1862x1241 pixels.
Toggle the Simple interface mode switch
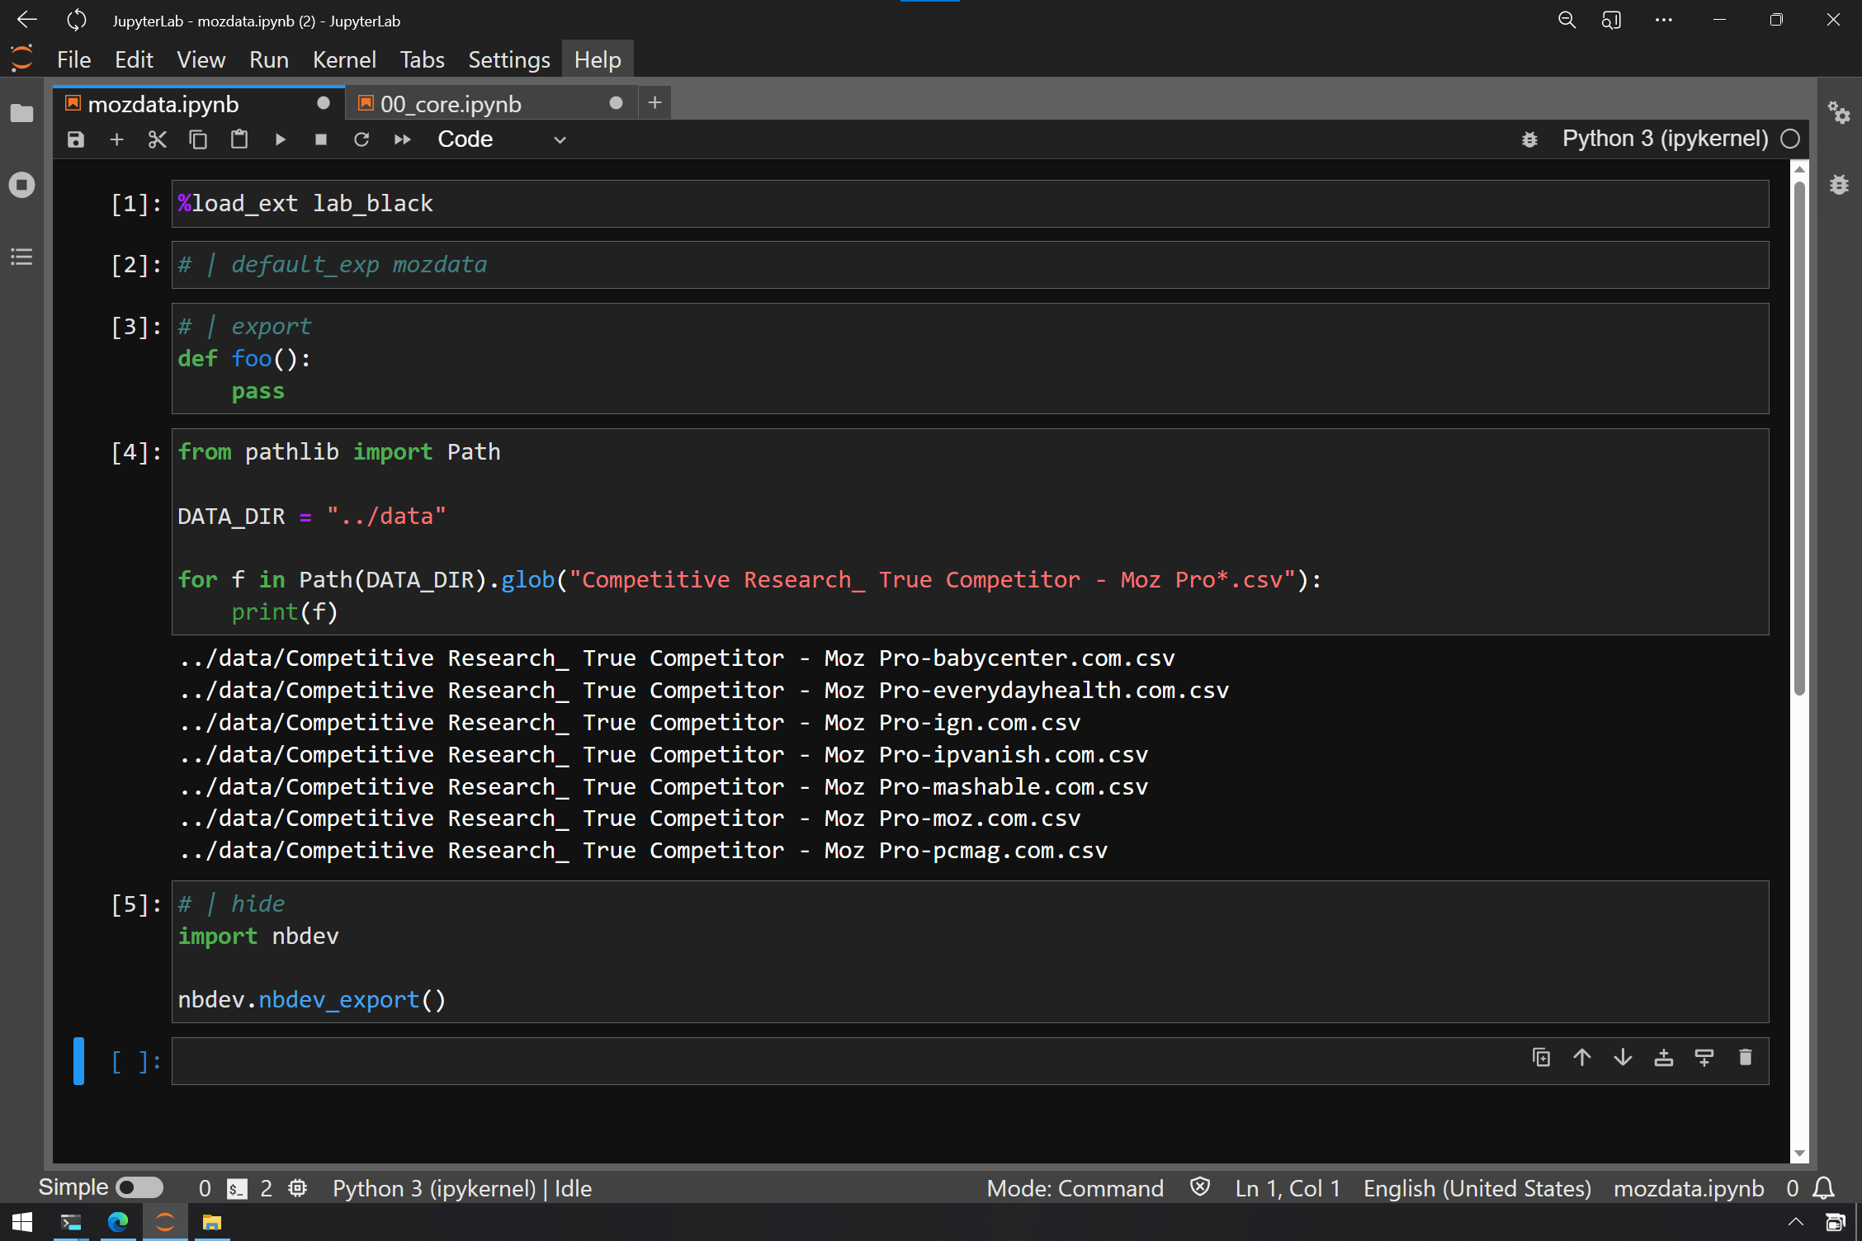139,1187
